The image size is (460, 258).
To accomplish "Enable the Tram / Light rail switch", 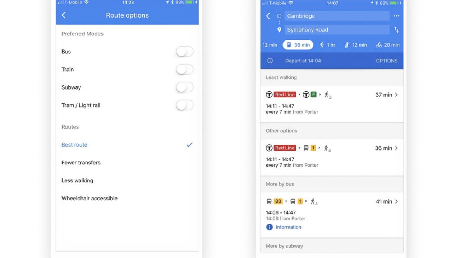I will tap(185, 105).
